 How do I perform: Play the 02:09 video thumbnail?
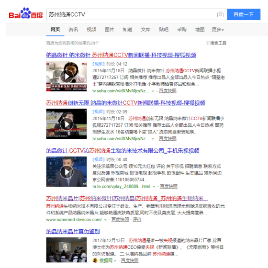point(67,124)
